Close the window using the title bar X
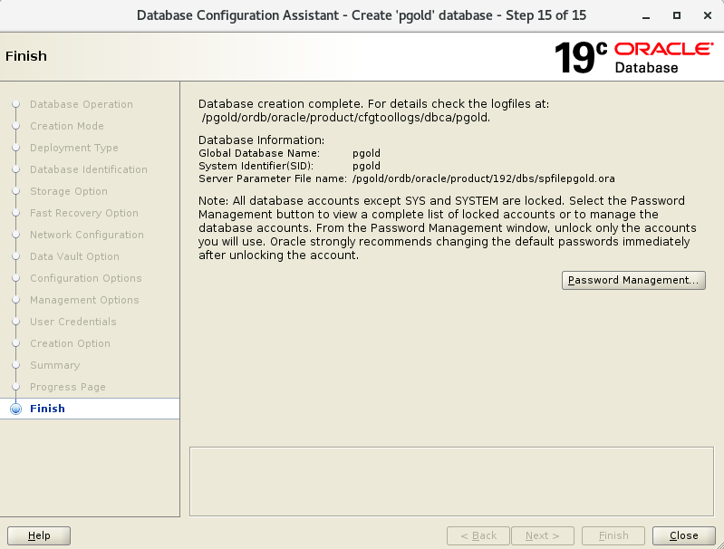This screenshot has width=724, height=549. click(x=708, y=15)
